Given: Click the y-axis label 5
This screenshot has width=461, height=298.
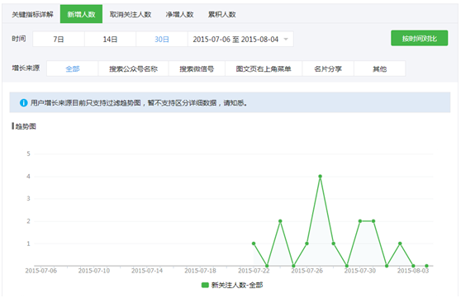Looking at the screenshot, I should 29,154.
